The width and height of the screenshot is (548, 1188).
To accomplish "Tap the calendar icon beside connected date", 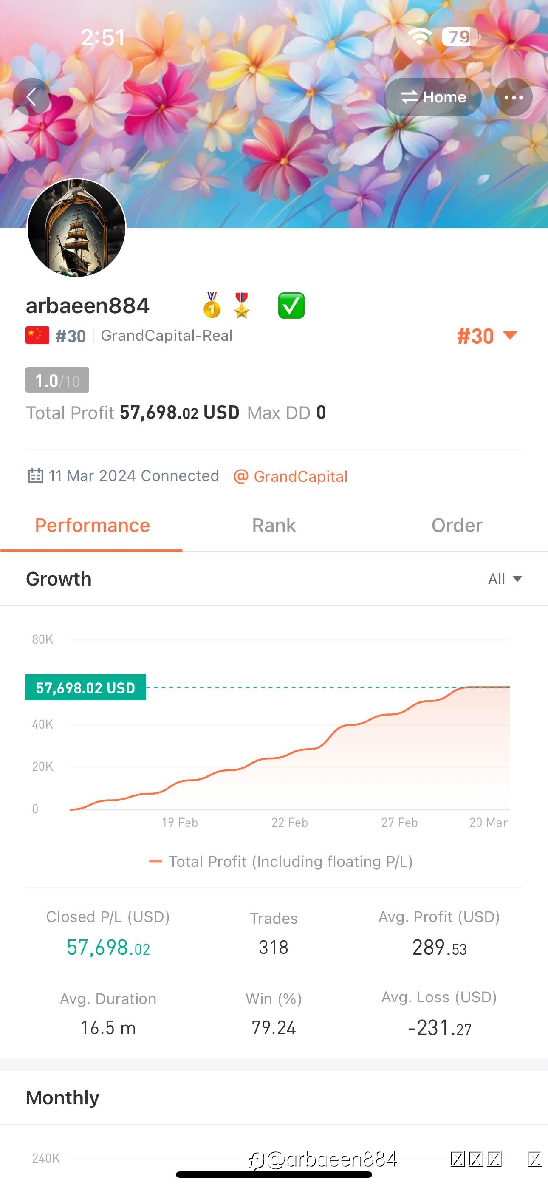I will pos(36,475).
